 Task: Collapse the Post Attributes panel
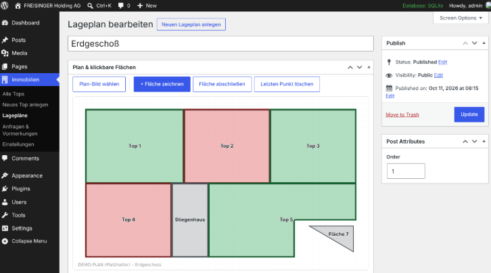pos(484,141)
